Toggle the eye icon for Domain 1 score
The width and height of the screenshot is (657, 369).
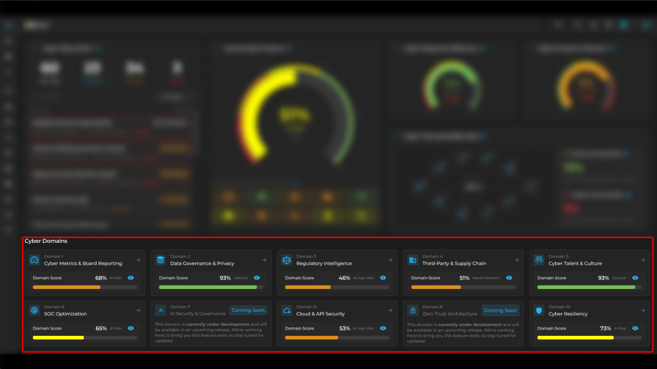(x=131, y=278)
